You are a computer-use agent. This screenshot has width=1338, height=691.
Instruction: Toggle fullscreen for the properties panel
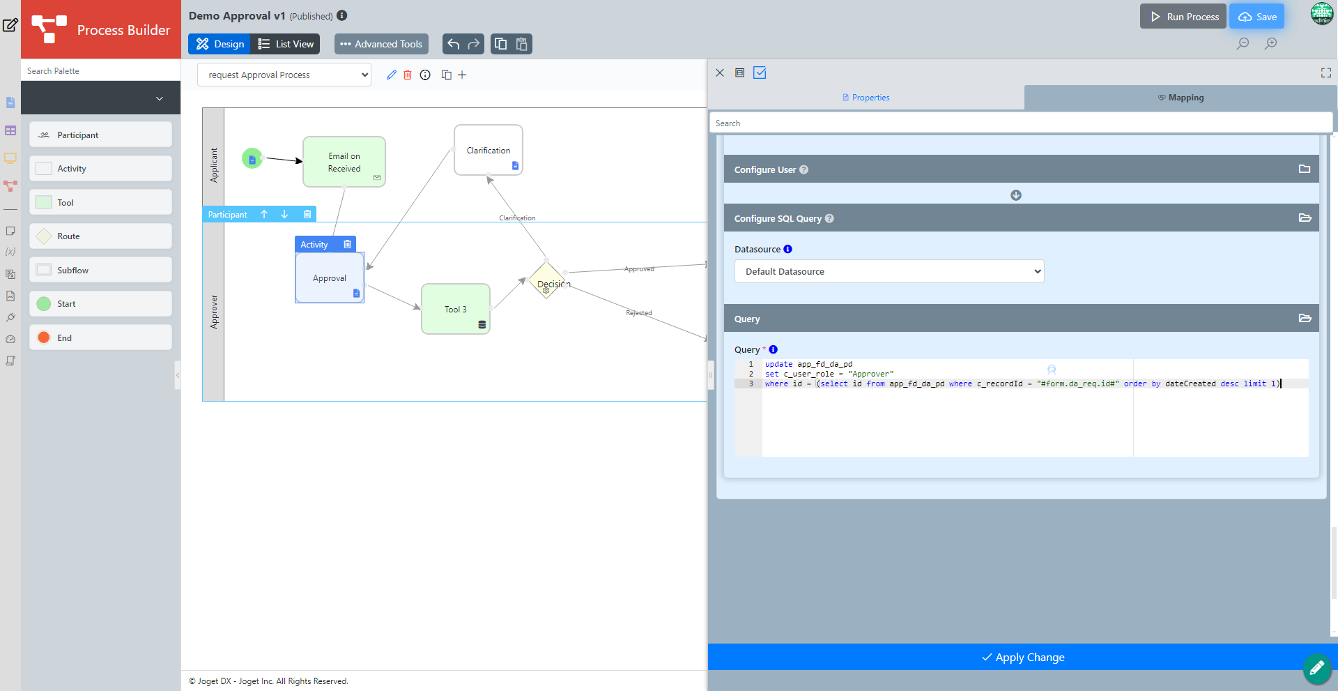click(1325, 73)
